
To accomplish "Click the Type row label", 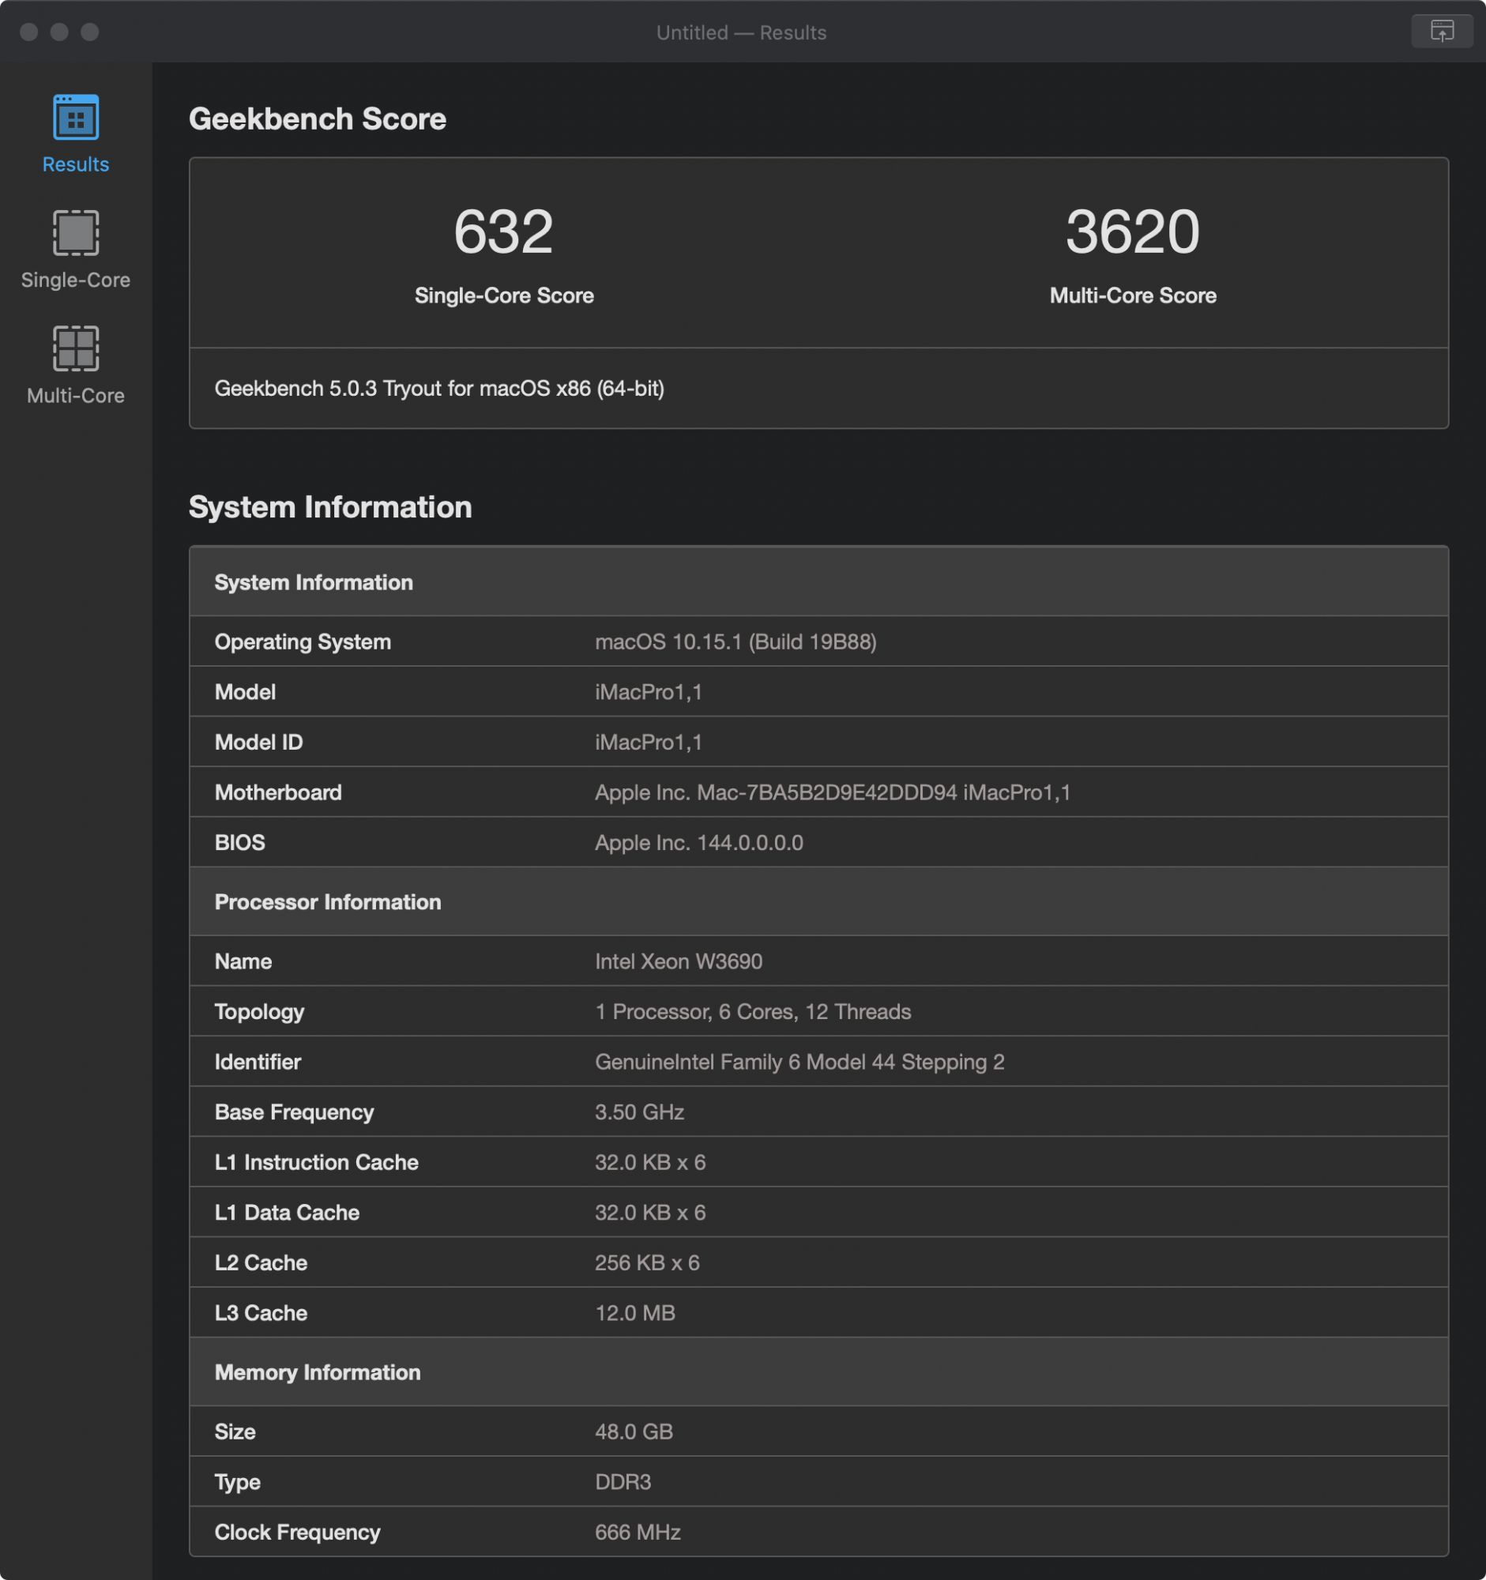I will point(237,1481).
